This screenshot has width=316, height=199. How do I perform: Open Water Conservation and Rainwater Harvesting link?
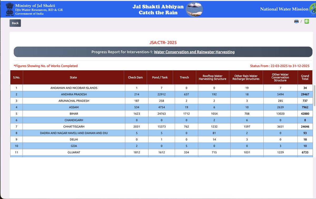[x=194, y=52]
